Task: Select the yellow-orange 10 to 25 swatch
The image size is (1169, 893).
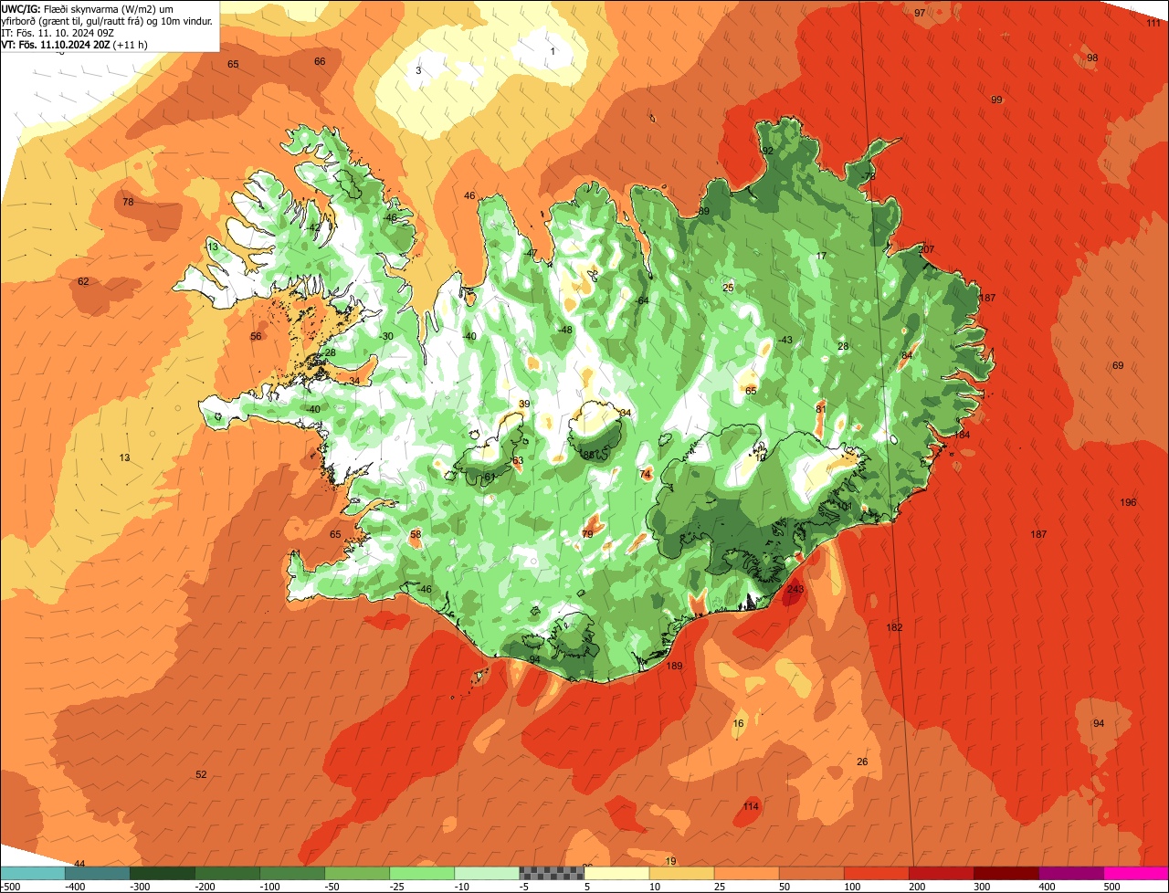Action: (x=681, y=873)
